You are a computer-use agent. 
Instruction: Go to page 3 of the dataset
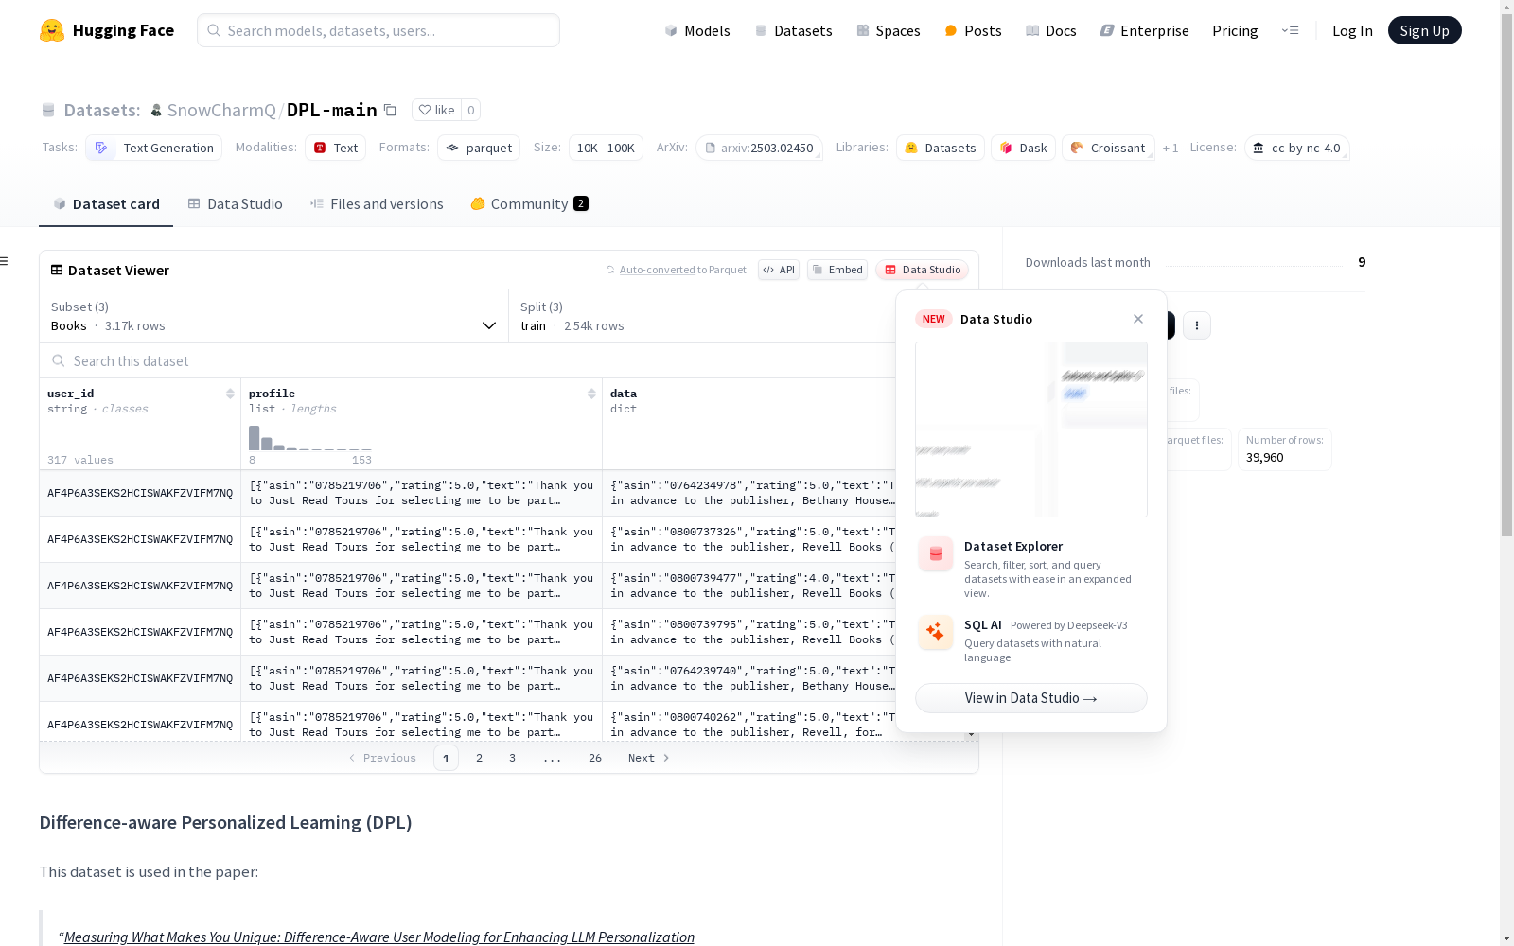(x=513, y=758)
